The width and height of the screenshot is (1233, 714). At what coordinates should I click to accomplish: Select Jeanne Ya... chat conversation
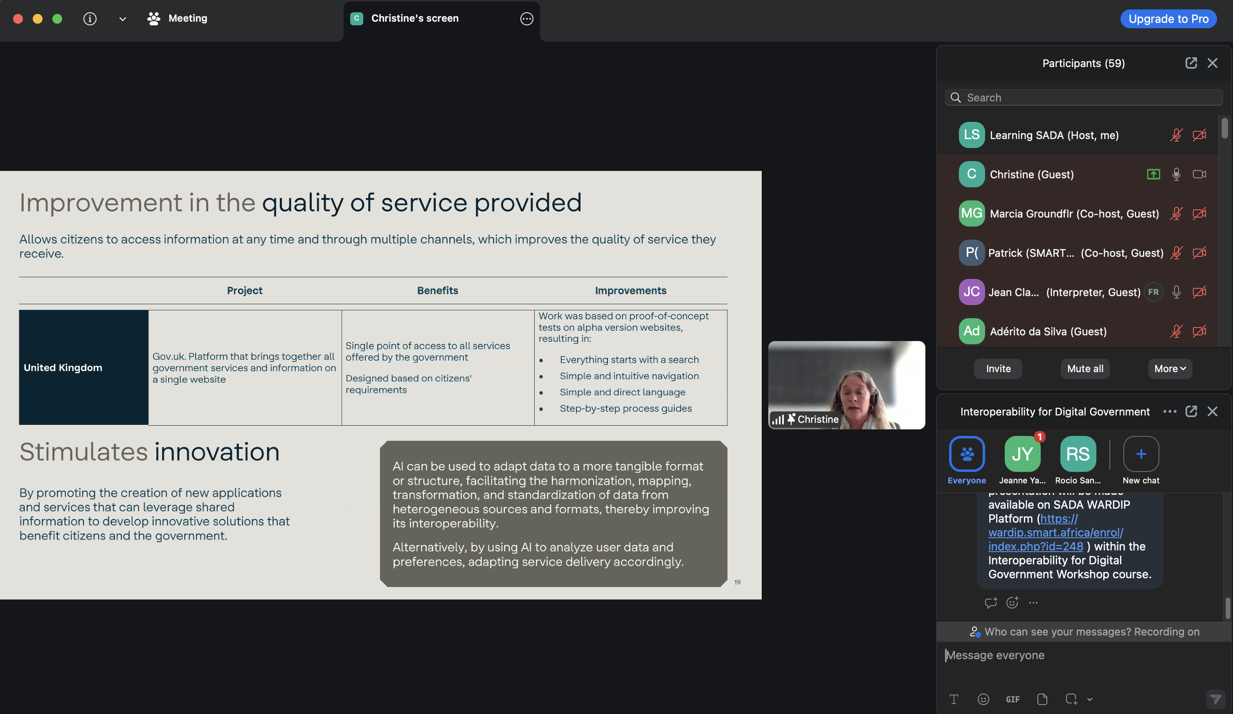(x=1022, y=454)
